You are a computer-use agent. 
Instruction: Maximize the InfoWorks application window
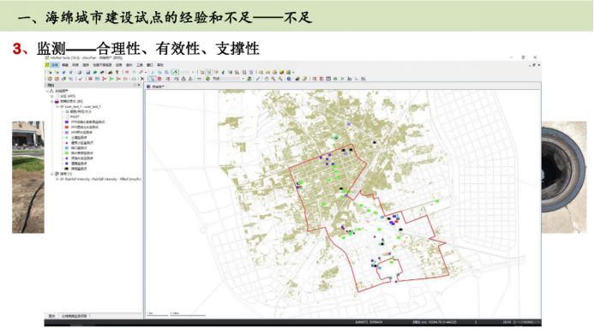[523, 57]
